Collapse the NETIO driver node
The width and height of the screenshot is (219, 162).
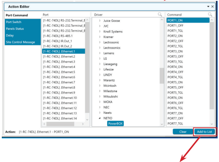pos(100,118)
